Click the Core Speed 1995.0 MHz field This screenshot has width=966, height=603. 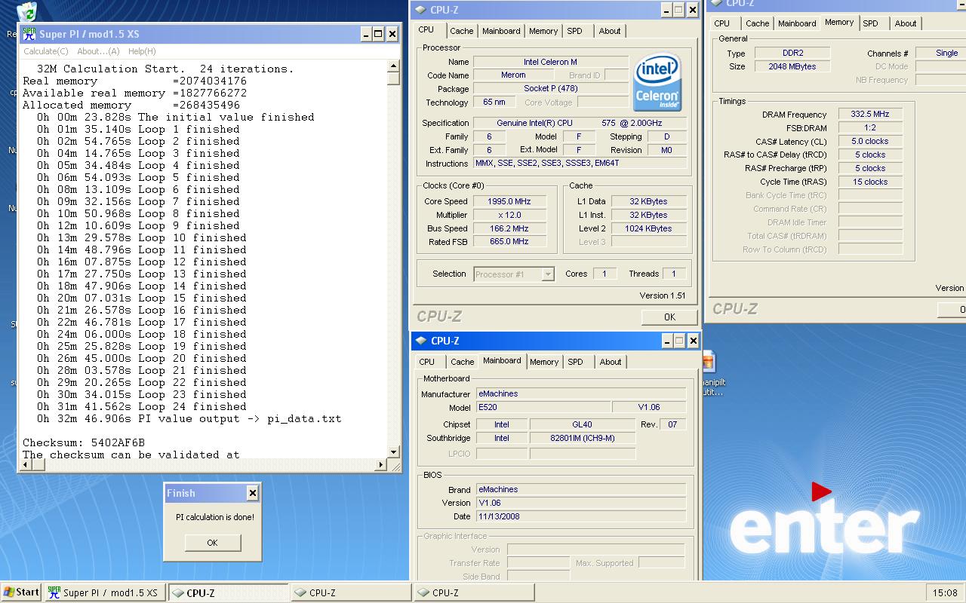(510, 201)
